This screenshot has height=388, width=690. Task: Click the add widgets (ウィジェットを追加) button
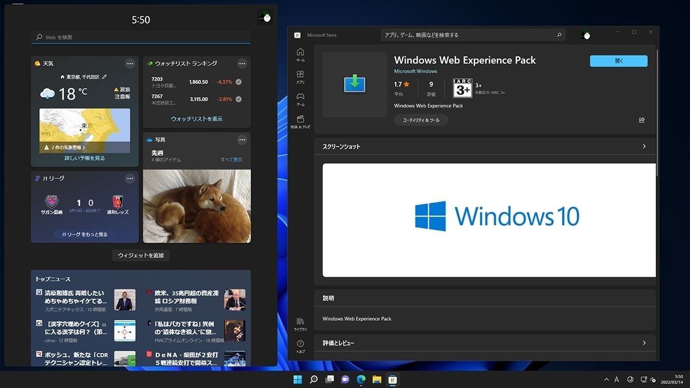141,255
